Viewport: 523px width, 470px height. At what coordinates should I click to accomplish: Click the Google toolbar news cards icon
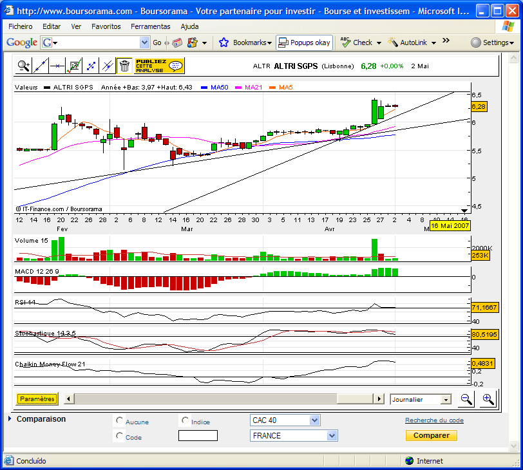click(x=177, y=42)
